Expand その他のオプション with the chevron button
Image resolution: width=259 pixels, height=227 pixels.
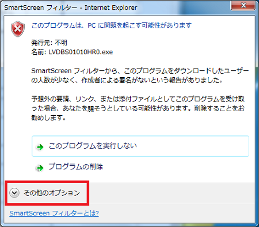[14, 192]
